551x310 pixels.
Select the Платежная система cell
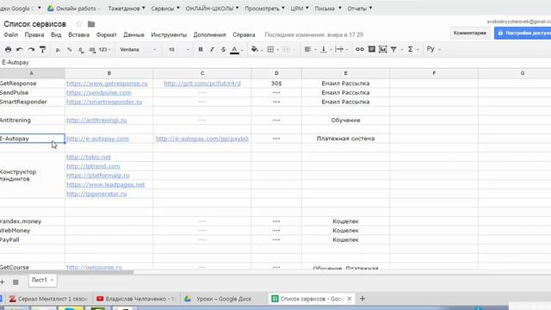(x=345, y=139)
